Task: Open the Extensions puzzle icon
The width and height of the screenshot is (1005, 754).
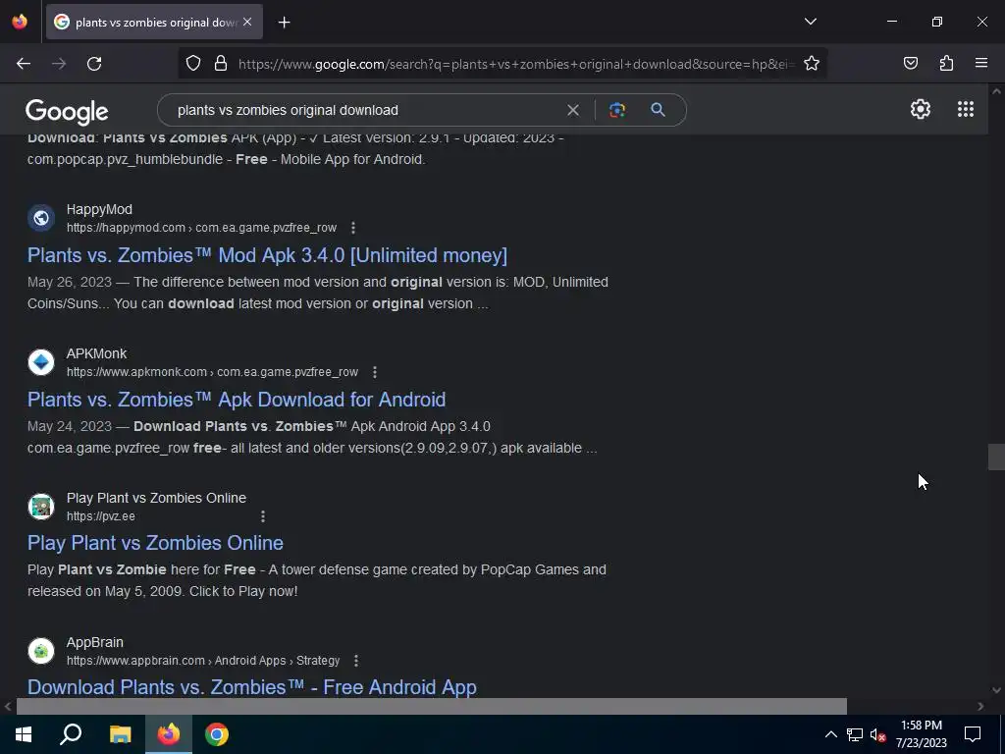Action: point(946,64)
